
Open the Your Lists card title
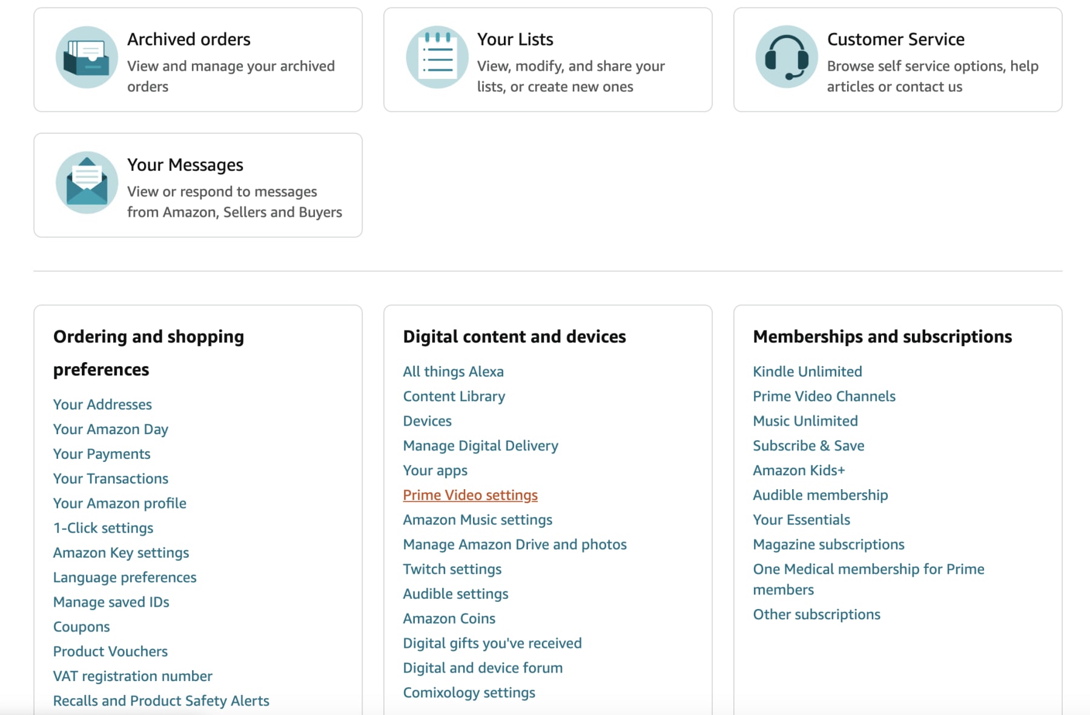click(x=515, y=39)
